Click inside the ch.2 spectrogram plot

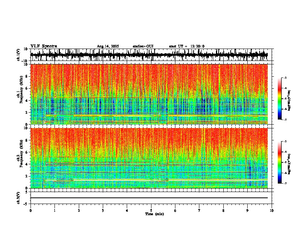(x=149, y=158)
